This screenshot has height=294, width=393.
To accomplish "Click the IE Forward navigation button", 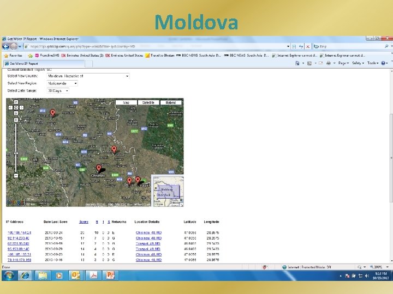I will [x=14, y=46].
